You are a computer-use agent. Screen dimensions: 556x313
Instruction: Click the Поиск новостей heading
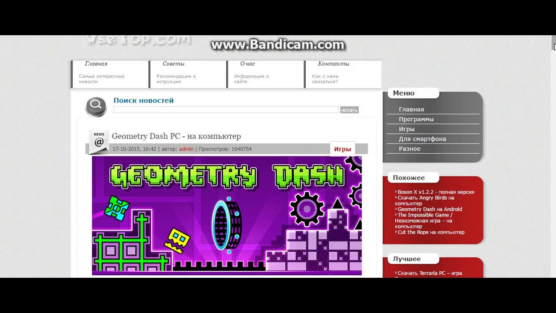tap(143, 100)
